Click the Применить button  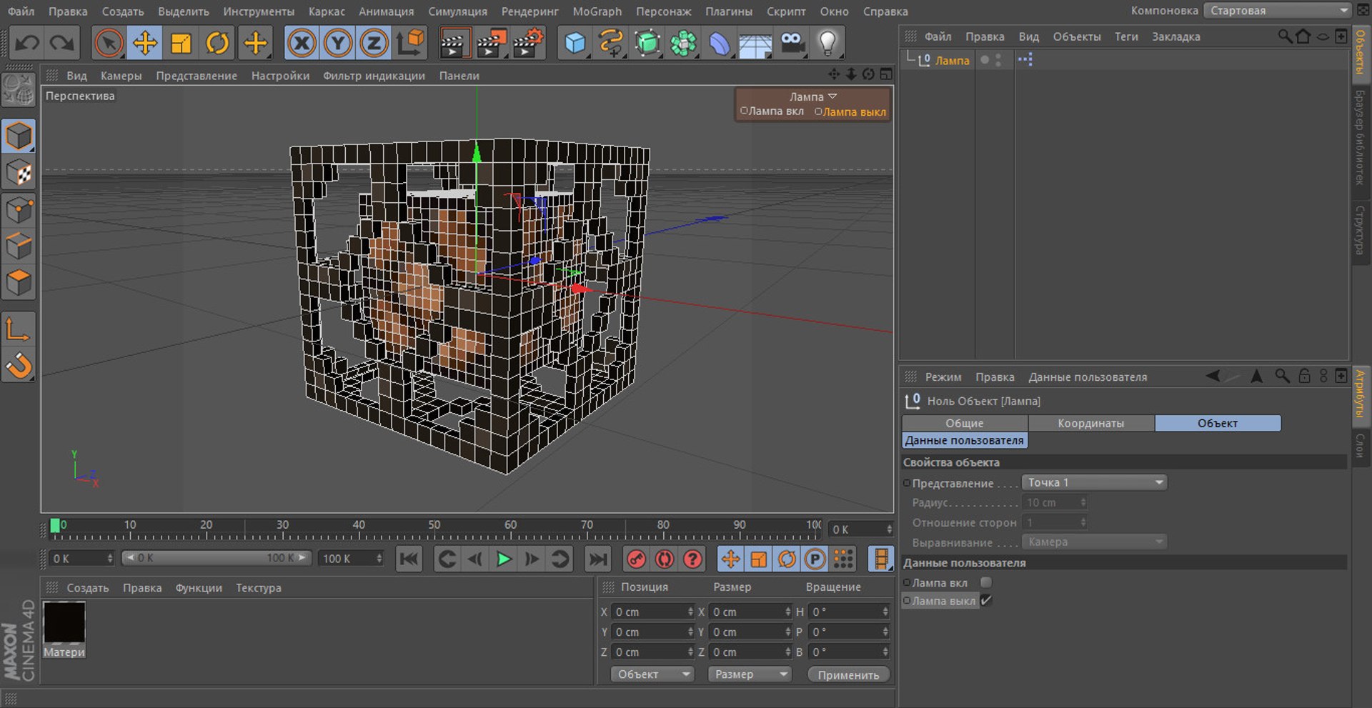click(848, 674)
